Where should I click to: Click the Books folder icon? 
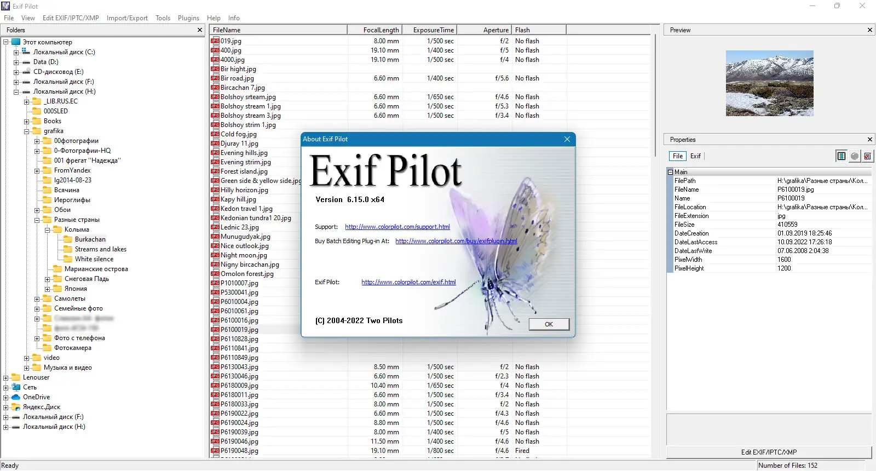[x=37, y=121]
